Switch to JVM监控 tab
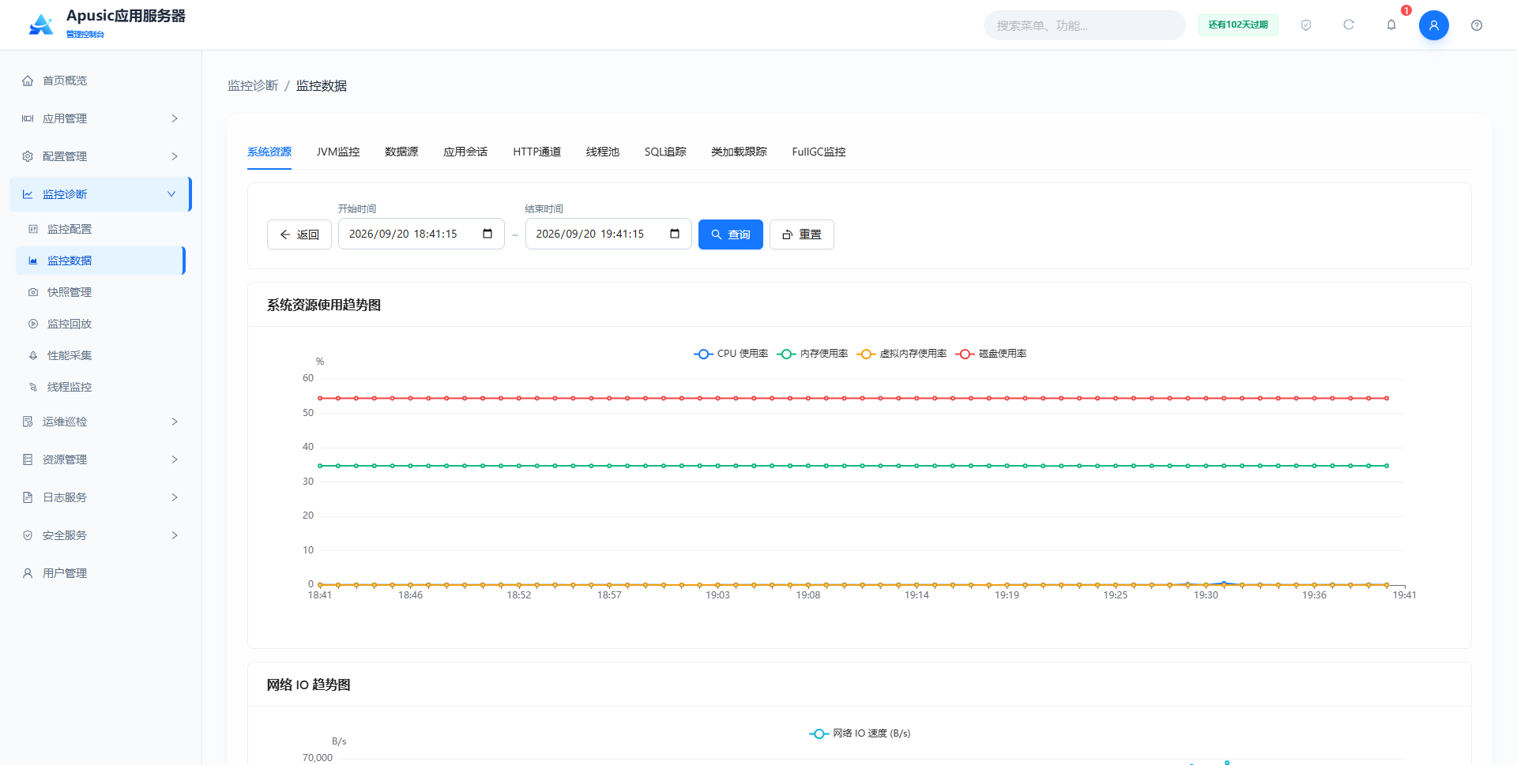The image size is (1517, 765). click(338, 152)
